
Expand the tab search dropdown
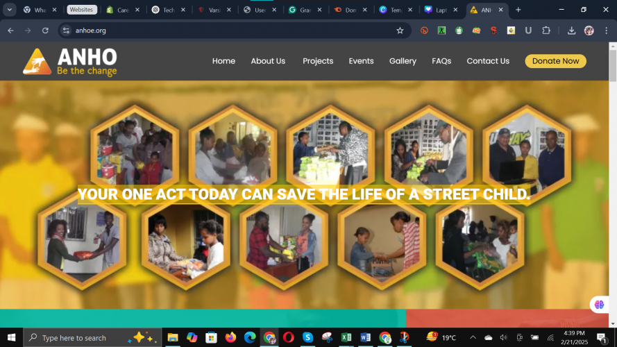tap(10, 10)
